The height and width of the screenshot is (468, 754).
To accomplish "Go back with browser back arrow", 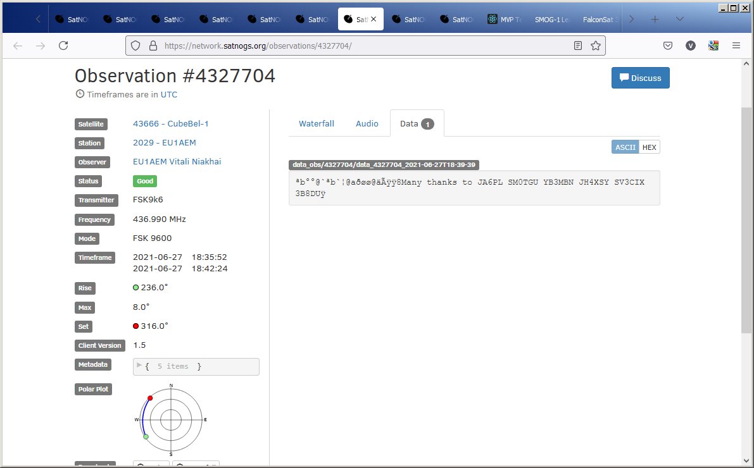I will point(18,46).
